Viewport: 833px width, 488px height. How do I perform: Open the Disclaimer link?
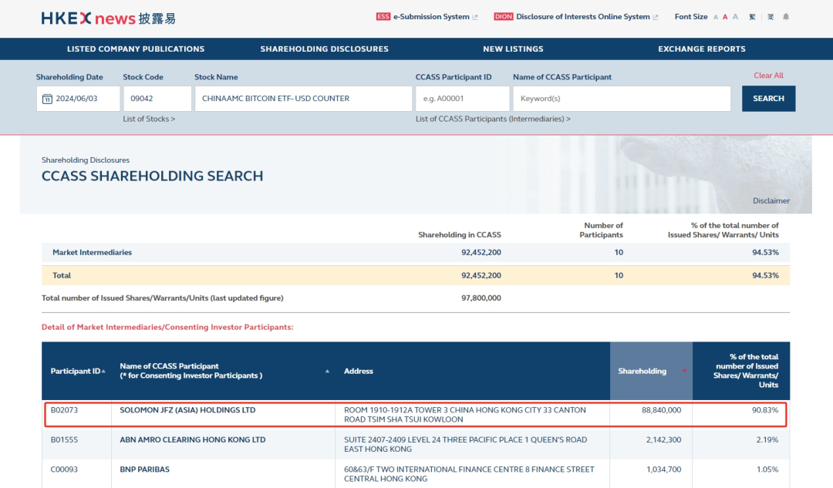[771, 200]
